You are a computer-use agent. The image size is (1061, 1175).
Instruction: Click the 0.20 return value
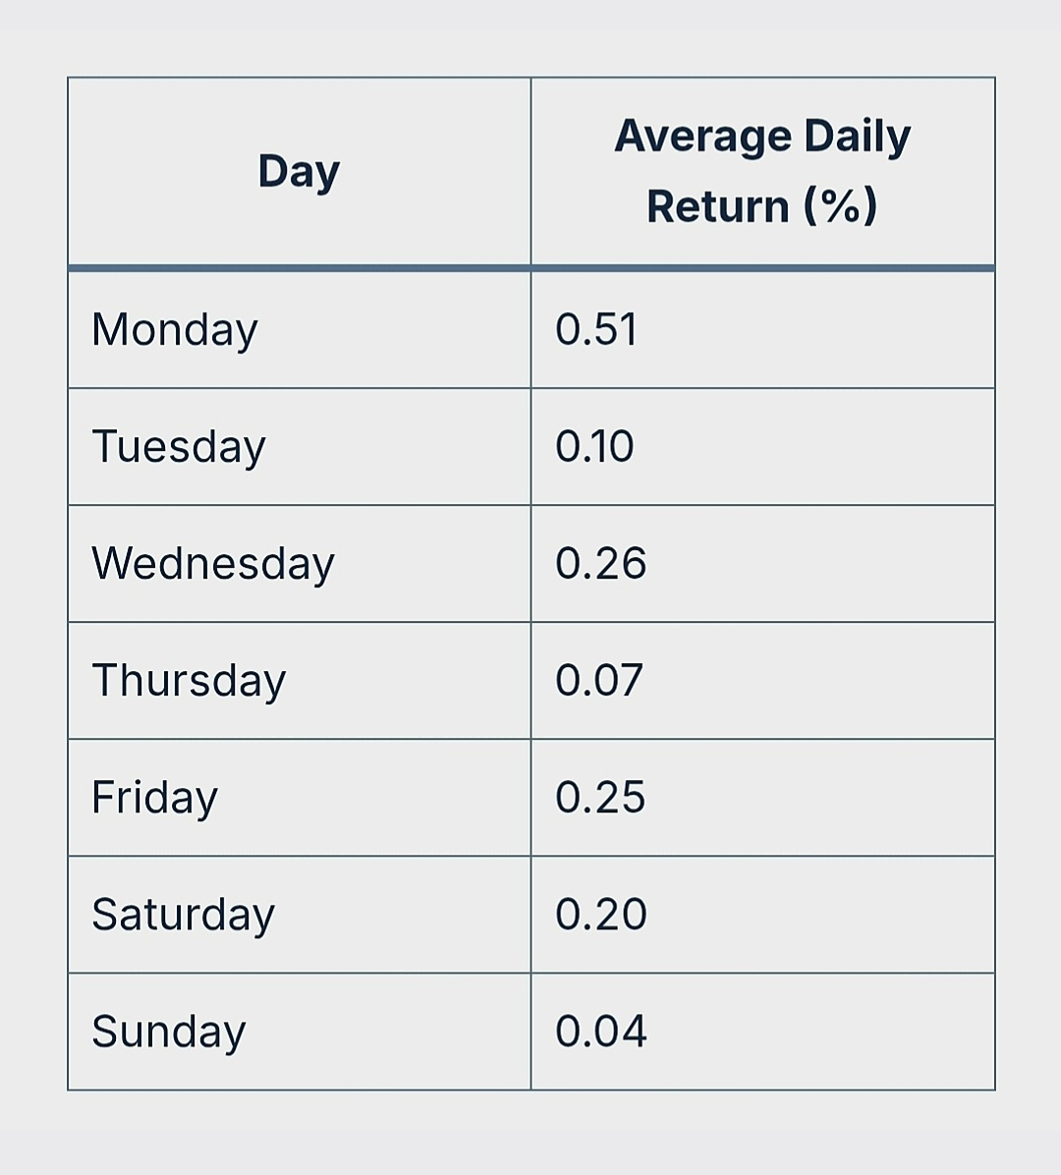[x=600, y=915]
